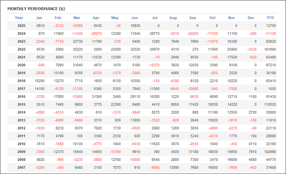The image size is (286, 174).
Task: Click 2020 March value 31640
Action: tap(78, 65)
